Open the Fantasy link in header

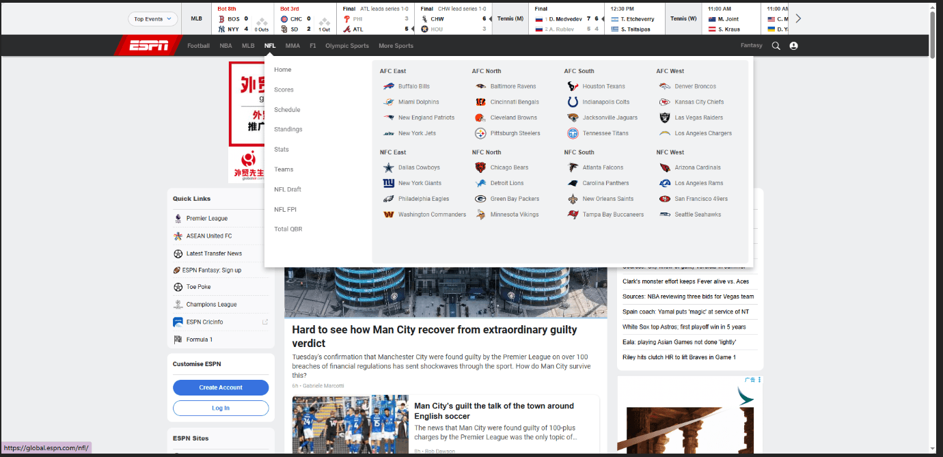click(x=751, y=46)
